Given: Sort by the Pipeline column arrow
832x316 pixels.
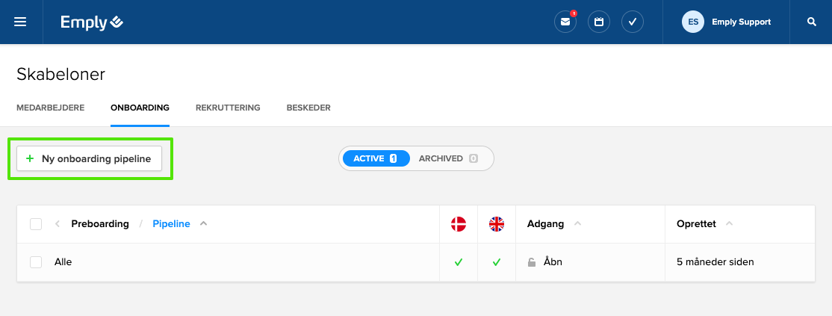Looking at the screenshot, I should [204, 224].
